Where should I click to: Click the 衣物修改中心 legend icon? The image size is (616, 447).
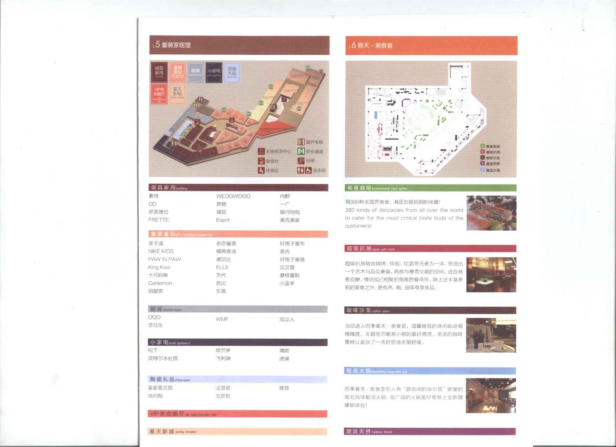261,151
